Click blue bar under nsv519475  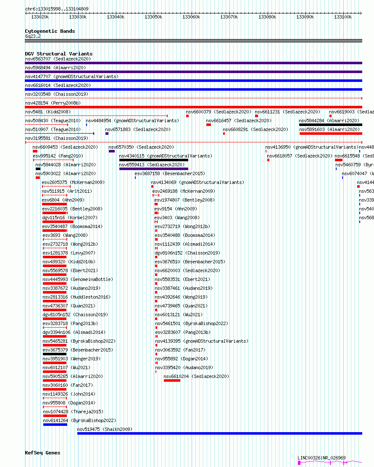220,434
